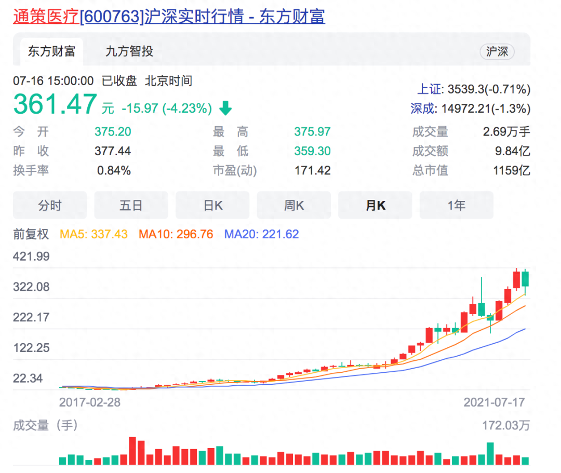Screen dimensions: 561x473
Task: Click the 最低 value 359.30
Action: tap(312, 151)
